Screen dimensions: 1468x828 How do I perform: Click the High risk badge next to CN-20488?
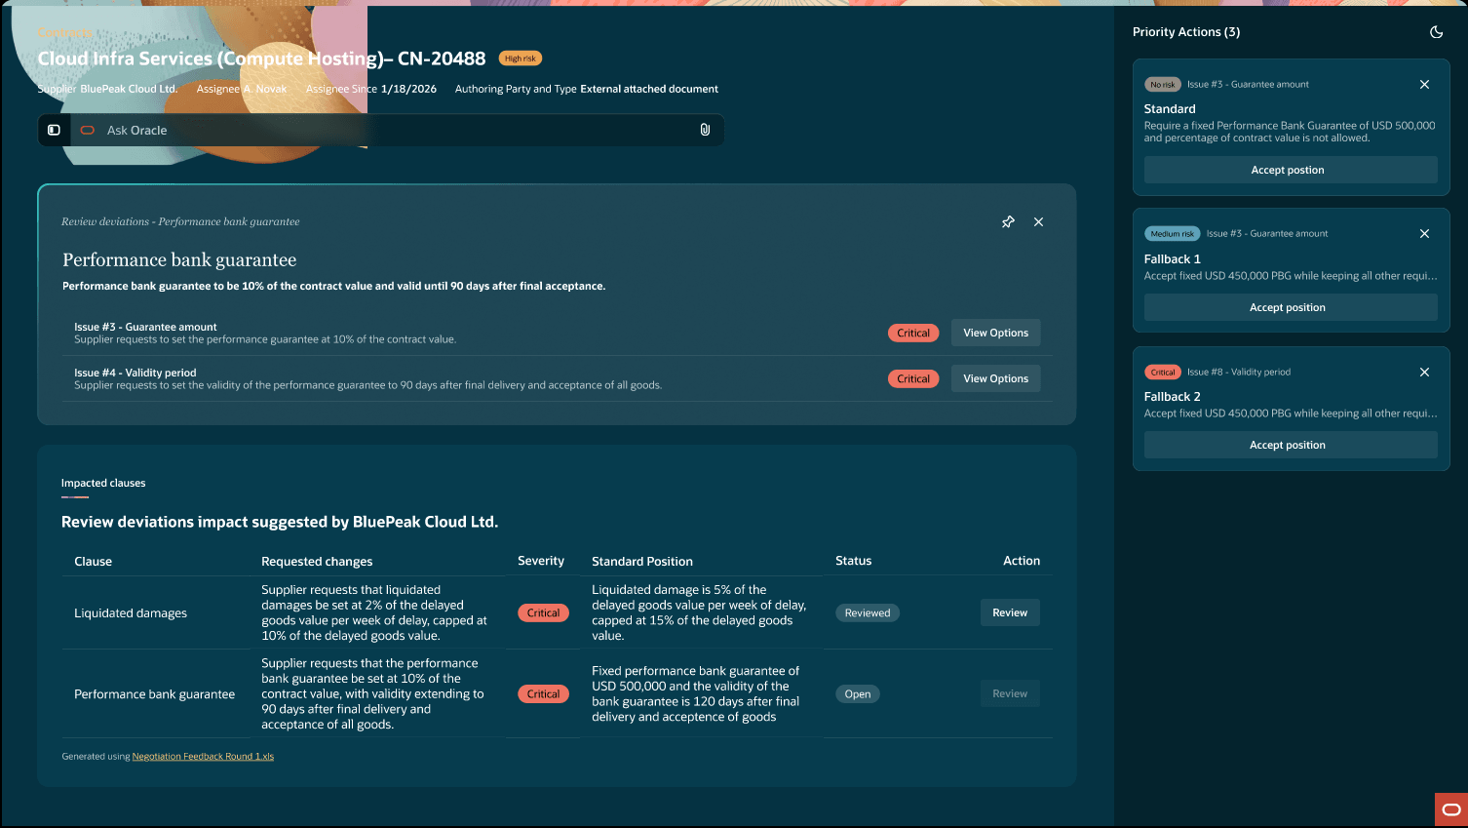click(520, 59)
